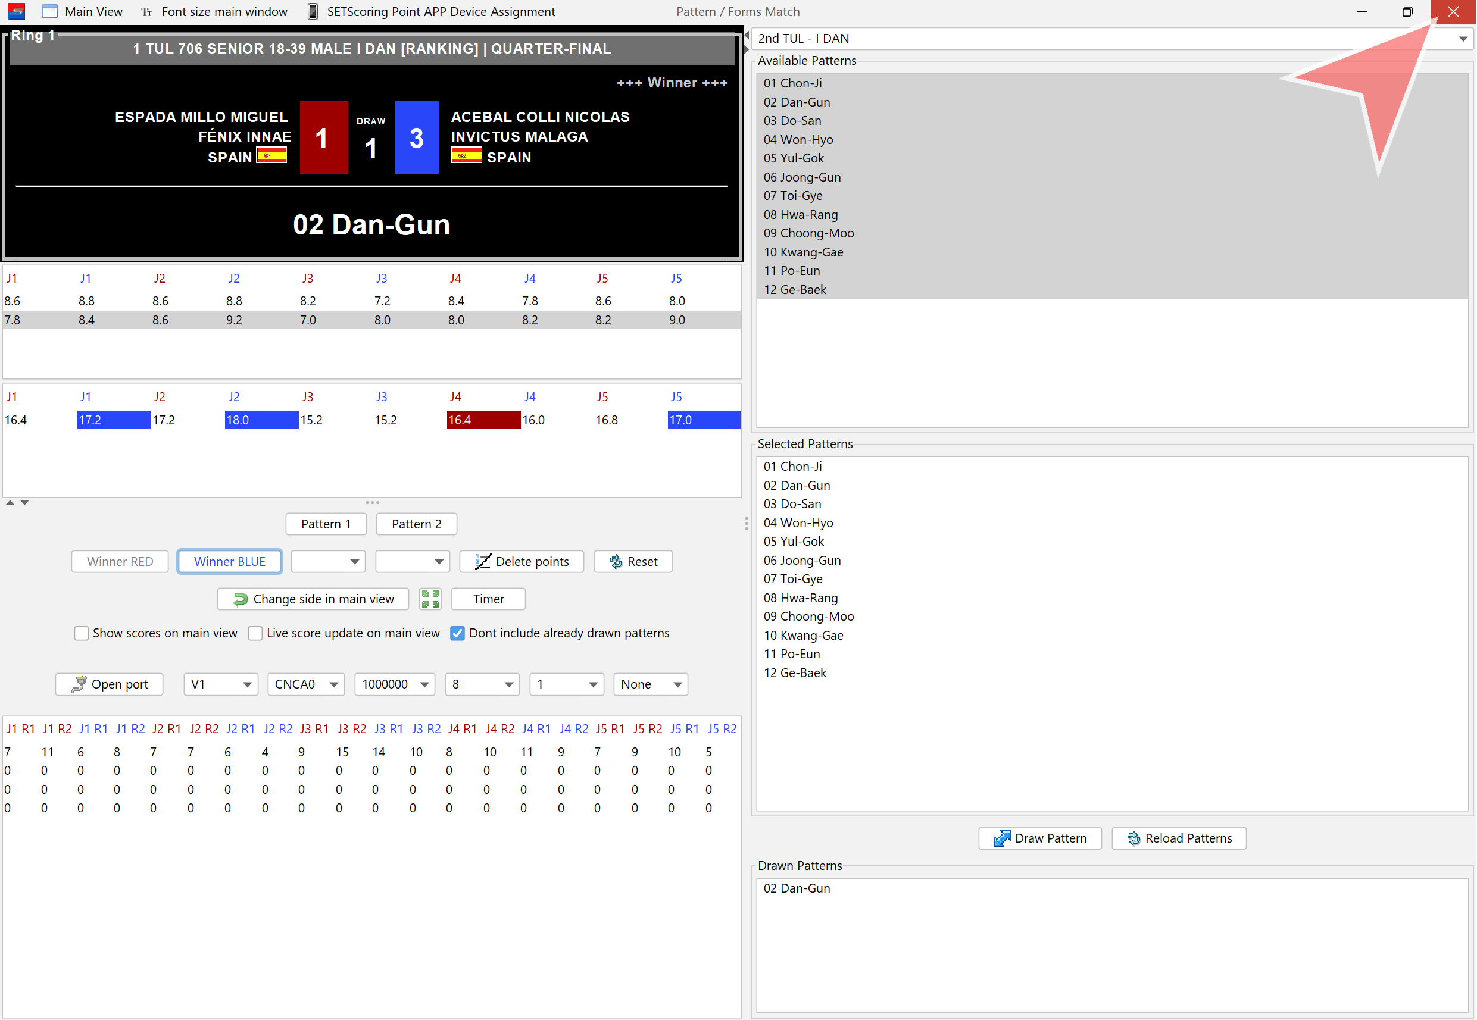Click the Open port plug icon
This screenshot has width=1477, height=1020.
[x=78, y=684]
